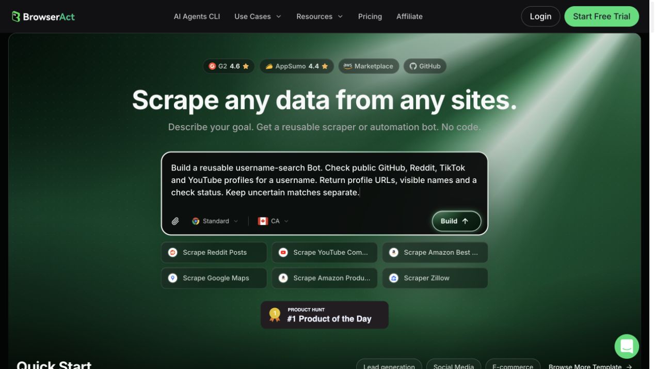The width and height of the screenshot is (655, 369).
Task: Open the AppSumo 4.4 rating badge
Action: [x=296, y=66]
